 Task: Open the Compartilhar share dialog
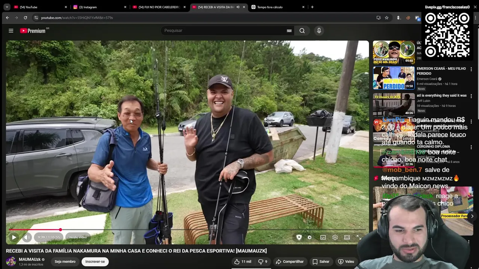pos(290,262)
